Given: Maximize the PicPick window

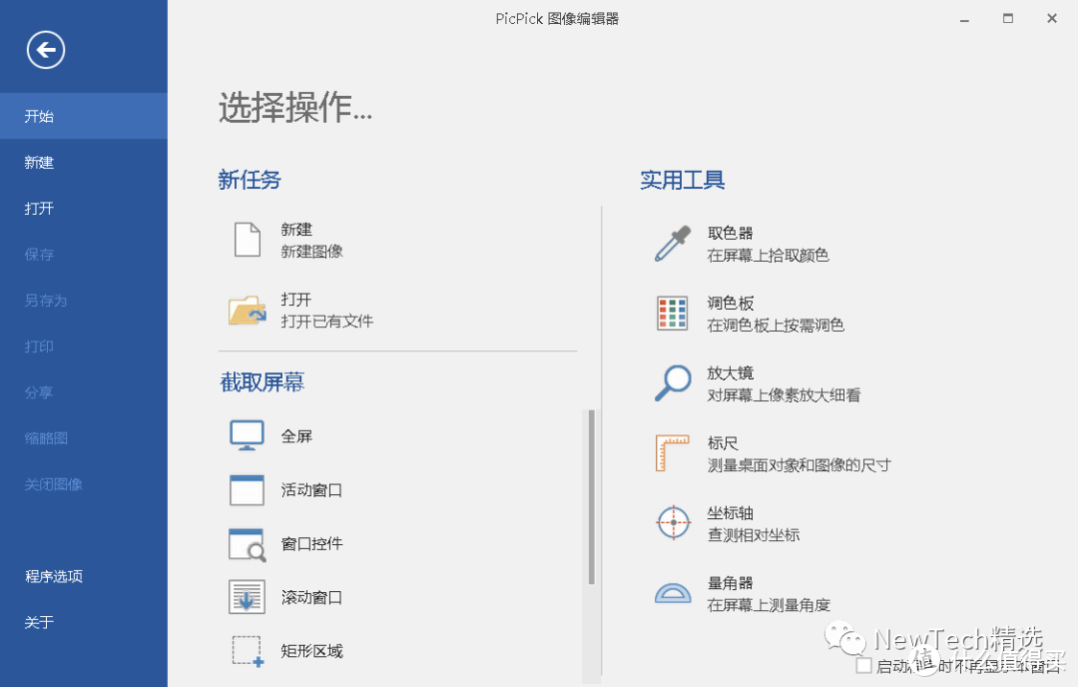Looking at the screenshot, I should pyautogui.click(x=1008, y=19).
